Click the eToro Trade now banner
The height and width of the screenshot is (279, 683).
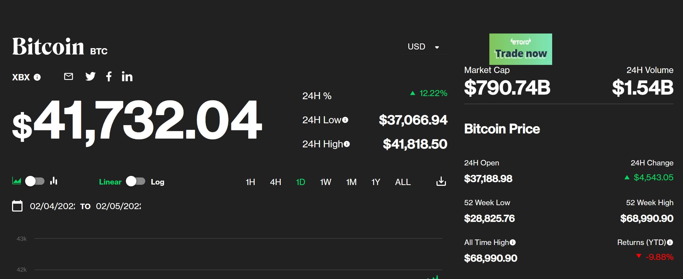[520, 49]
